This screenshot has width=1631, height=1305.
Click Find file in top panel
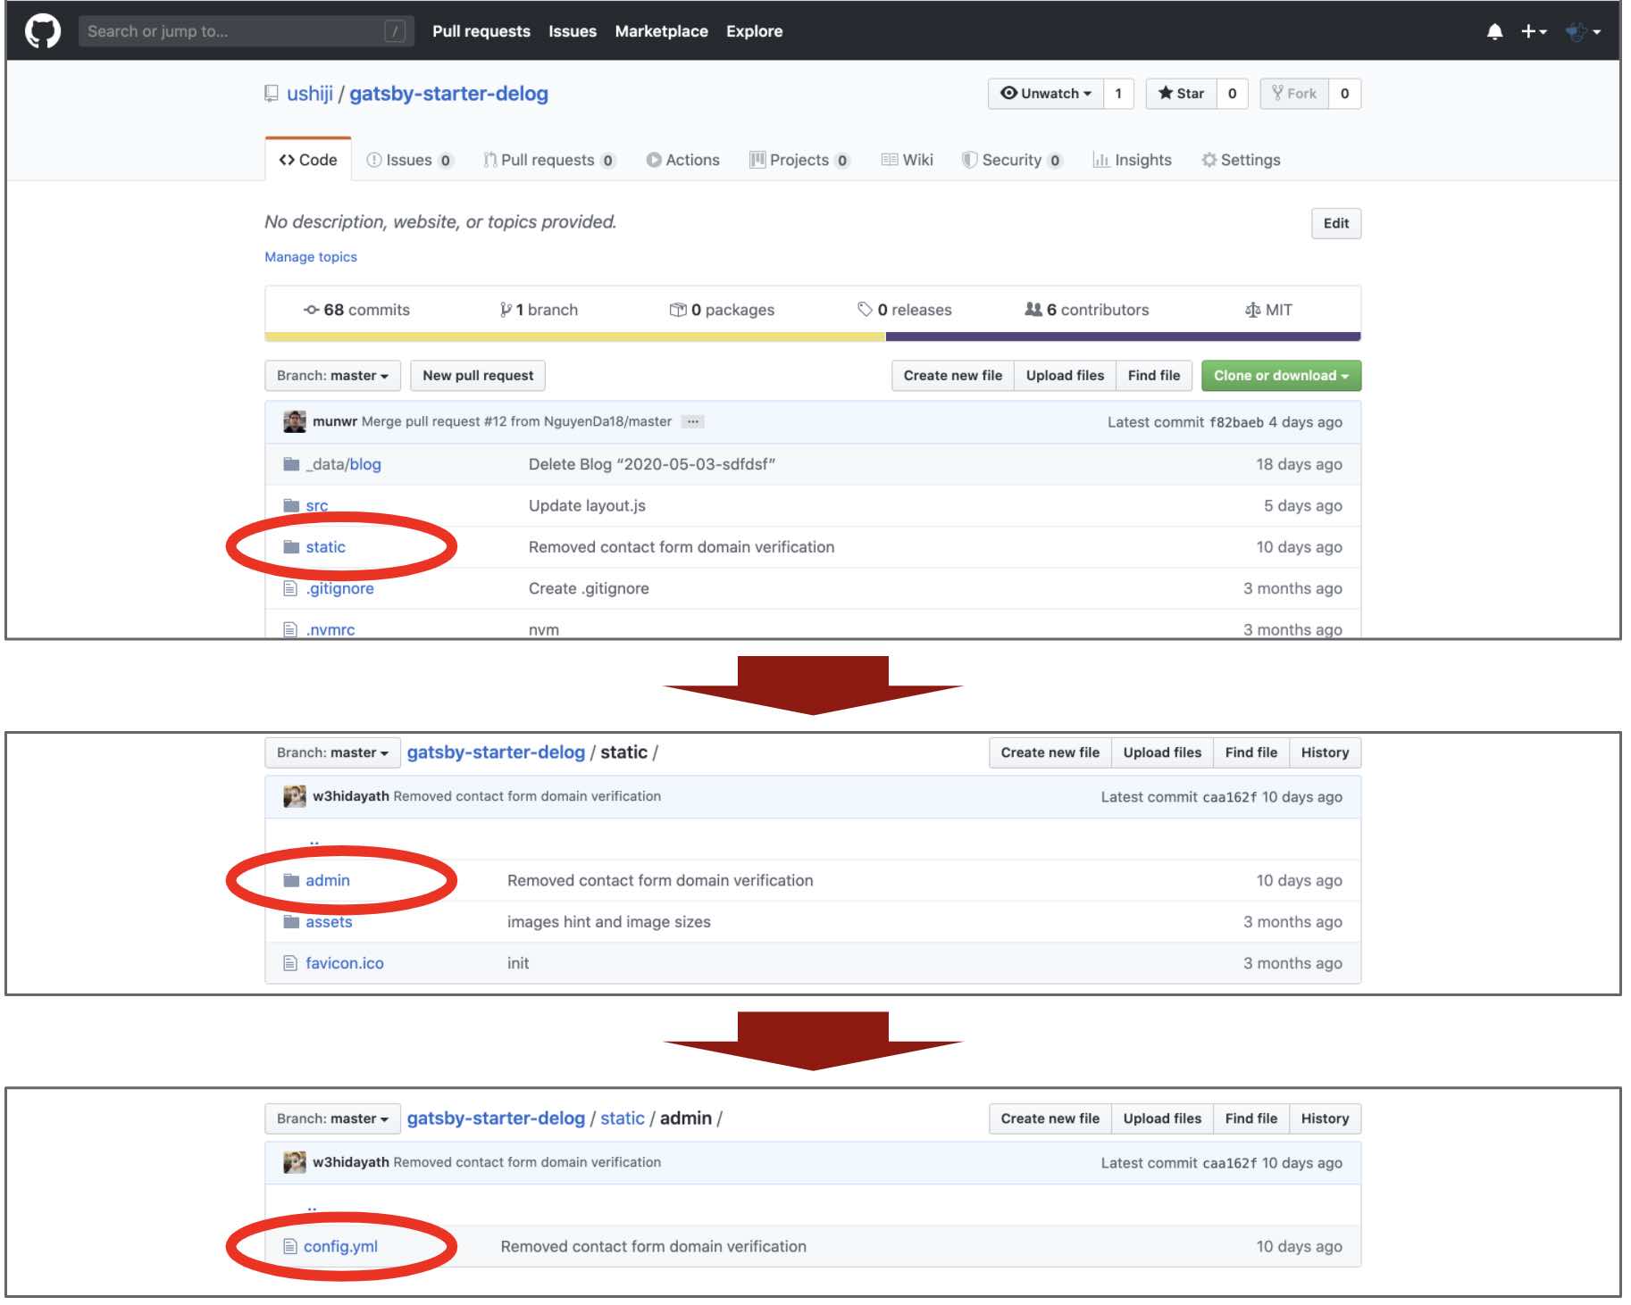[x=1154, y=376]
